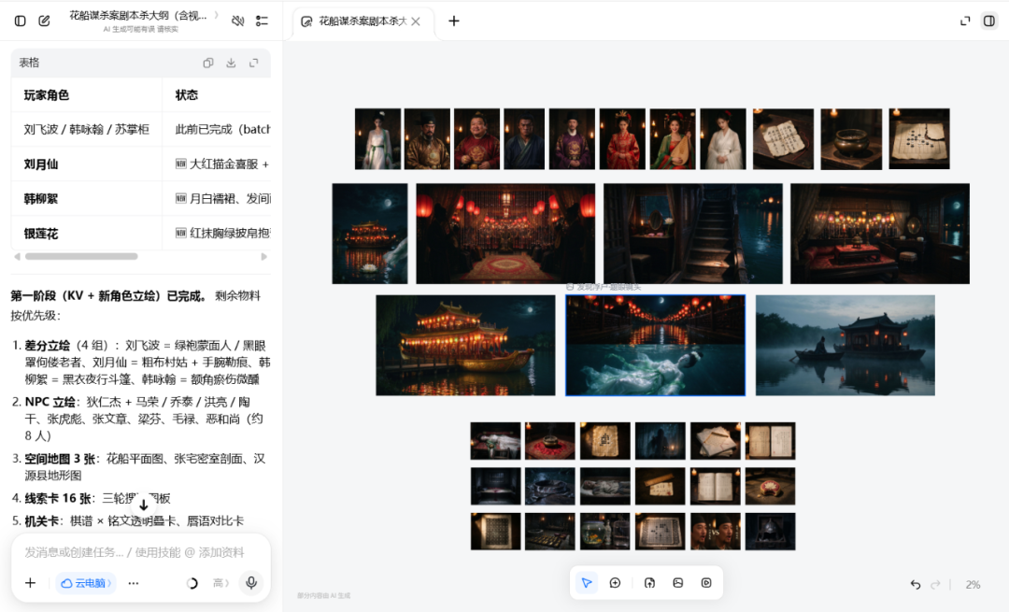1009x612 pixels.
Task: Select the pointer tool in canvas toolbar
Action: [586, 582]
